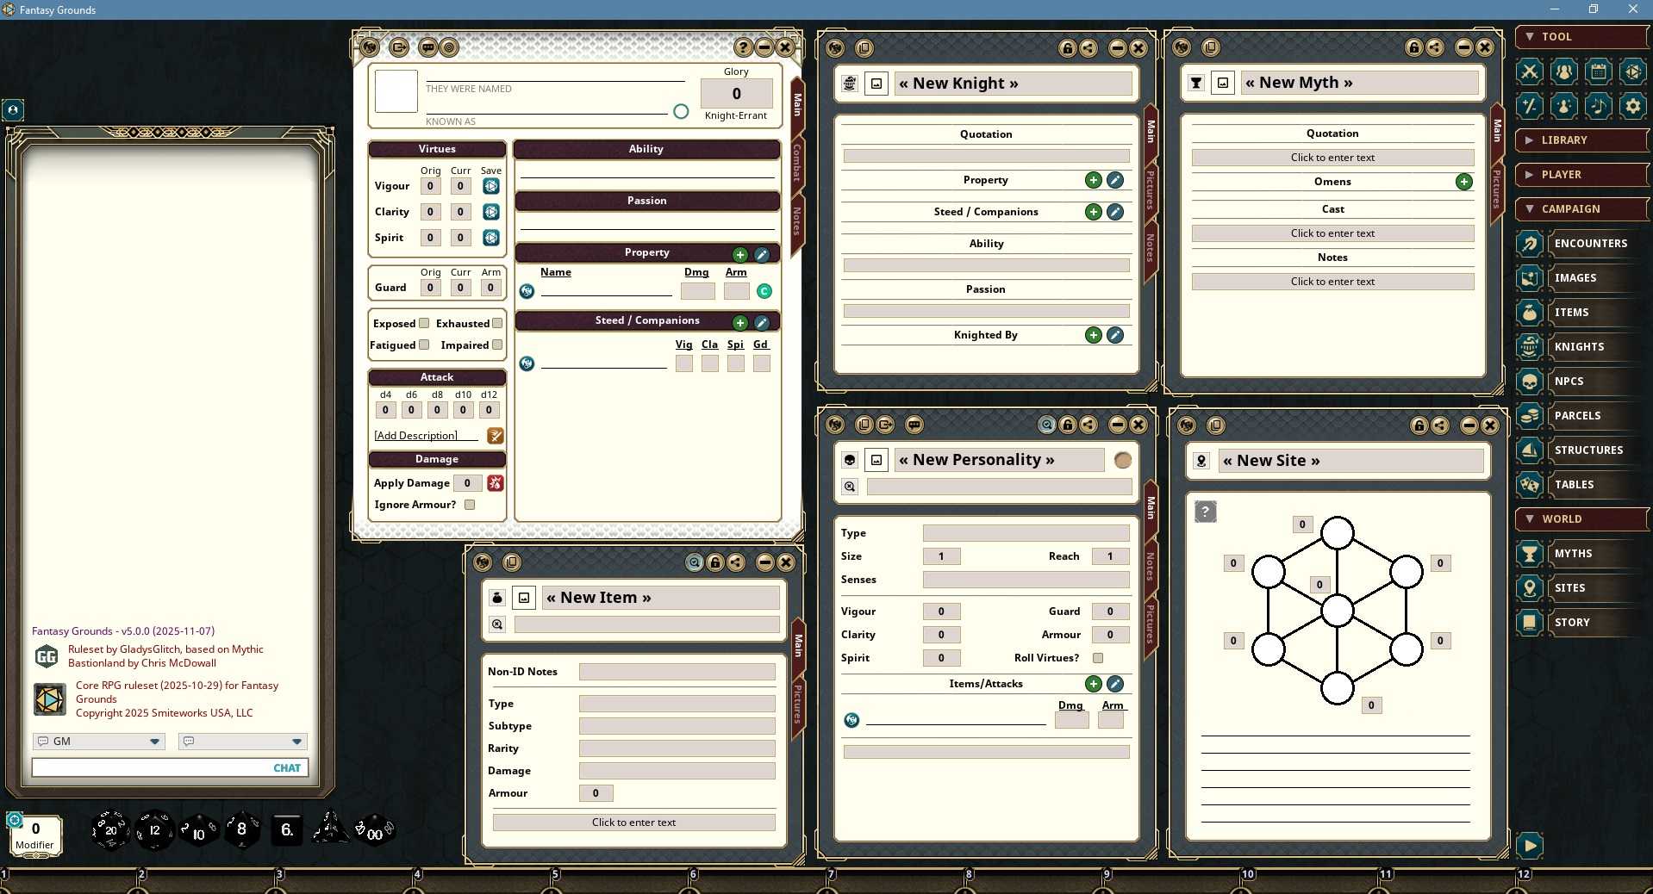
Task: Click Notes text field in New Myth
Action: click(1332, 282)
